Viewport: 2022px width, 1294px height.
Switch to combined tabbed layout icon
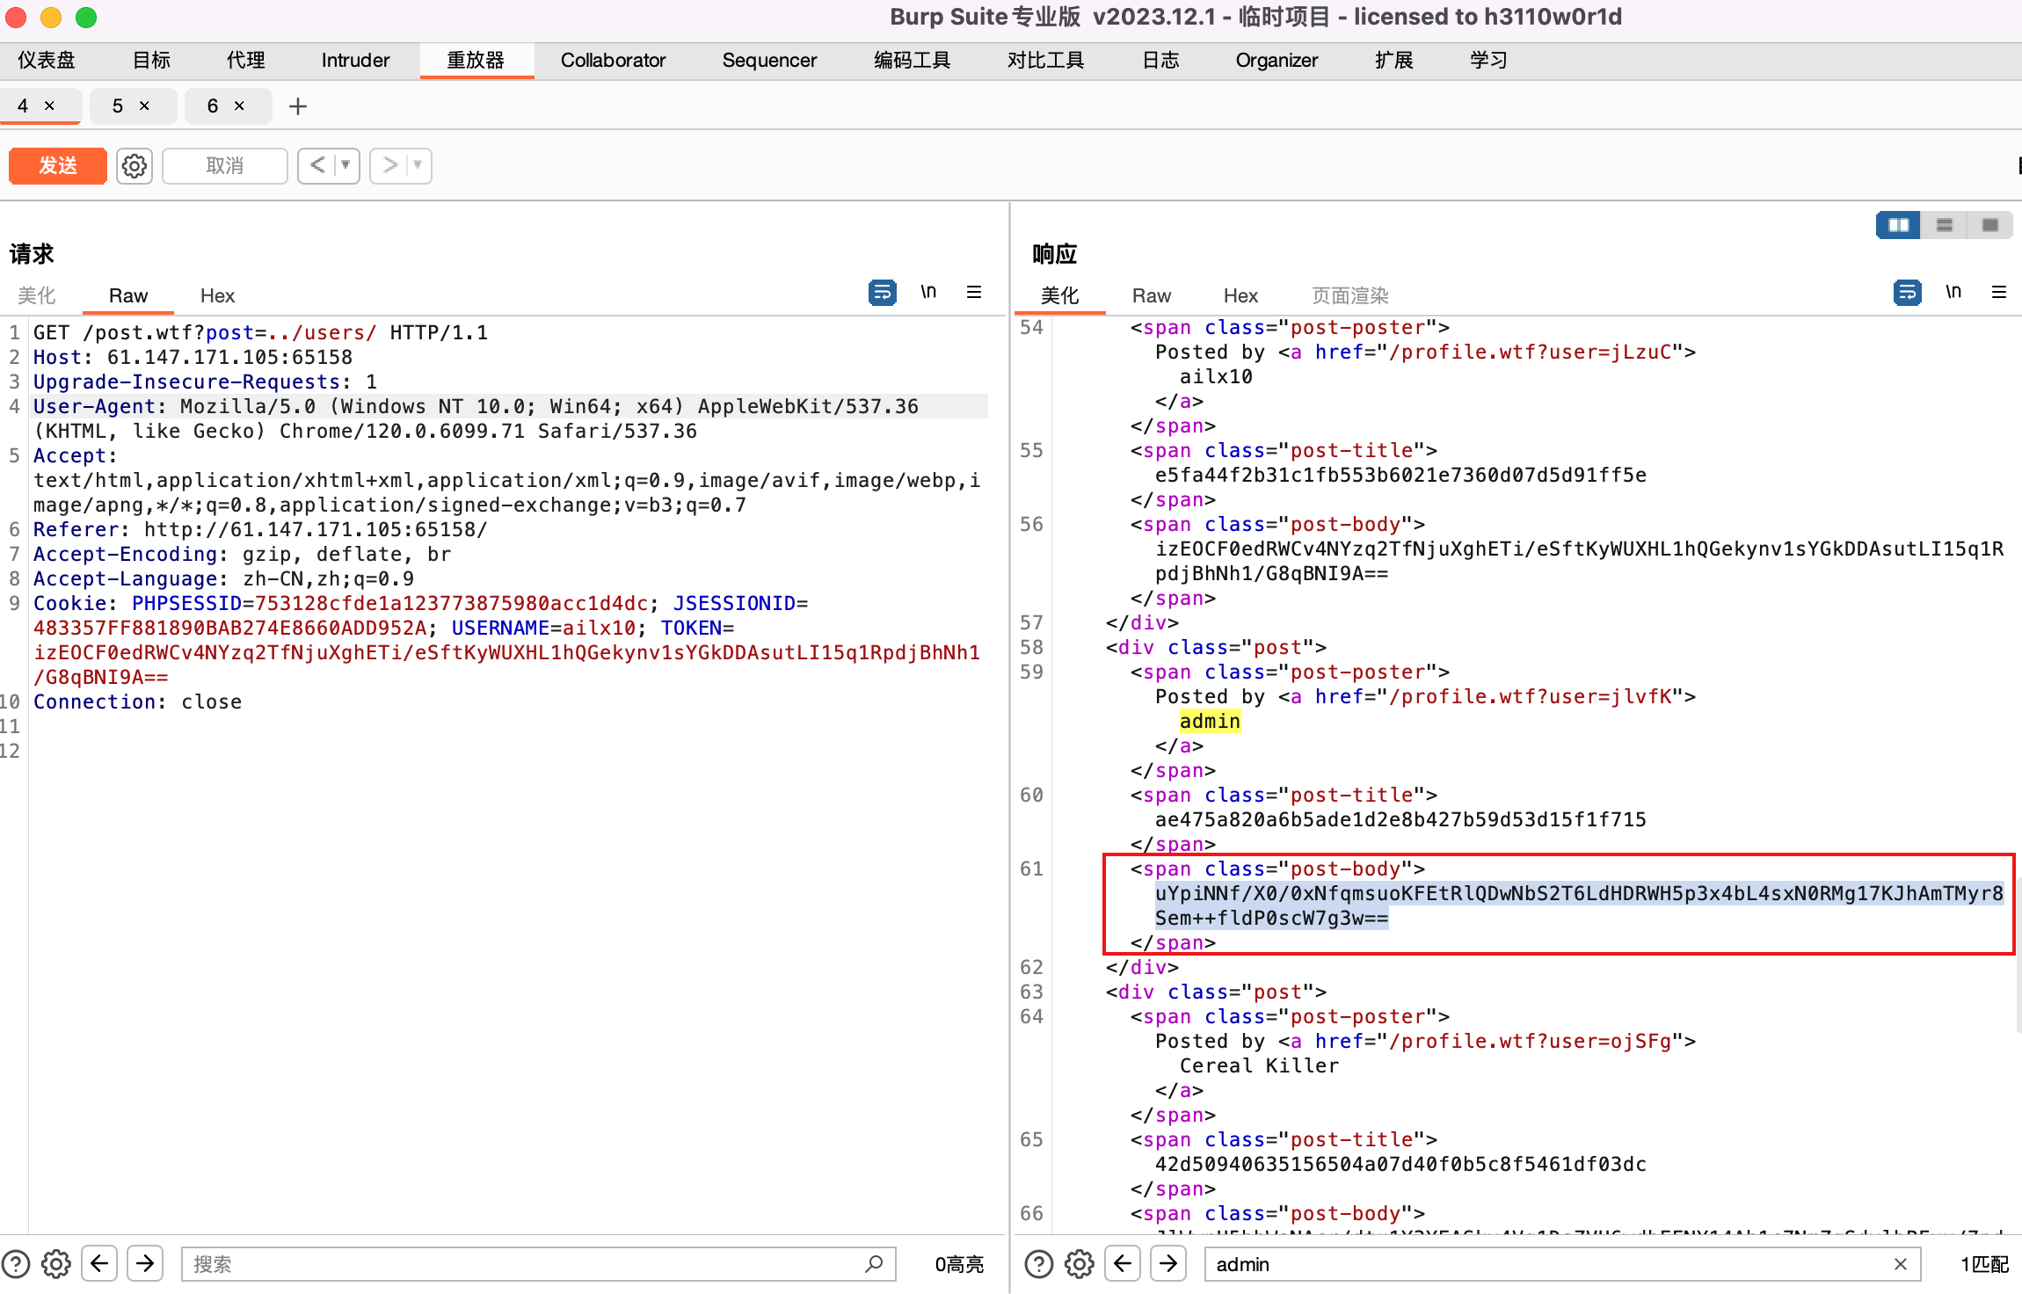tap(1990, 225)
